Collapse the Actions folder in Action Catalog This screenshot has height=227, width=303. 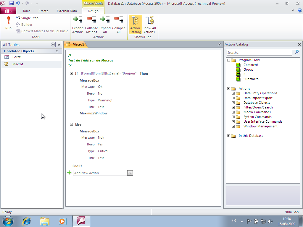229,88
